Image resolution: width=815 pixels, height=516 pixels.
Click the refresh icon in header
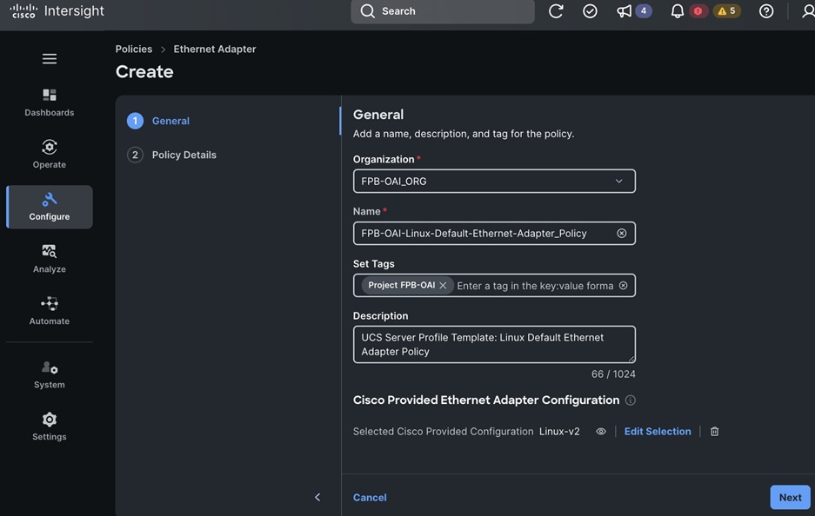click(556, 11)
